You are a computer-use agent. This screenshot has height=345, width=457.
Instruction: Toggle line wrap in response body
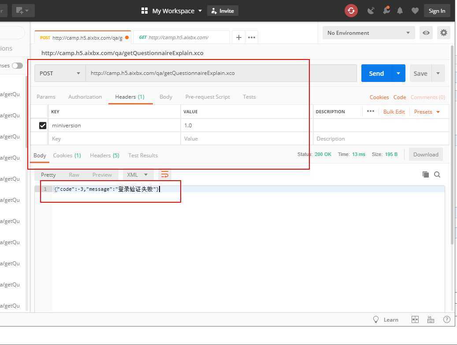click(165, 174)
